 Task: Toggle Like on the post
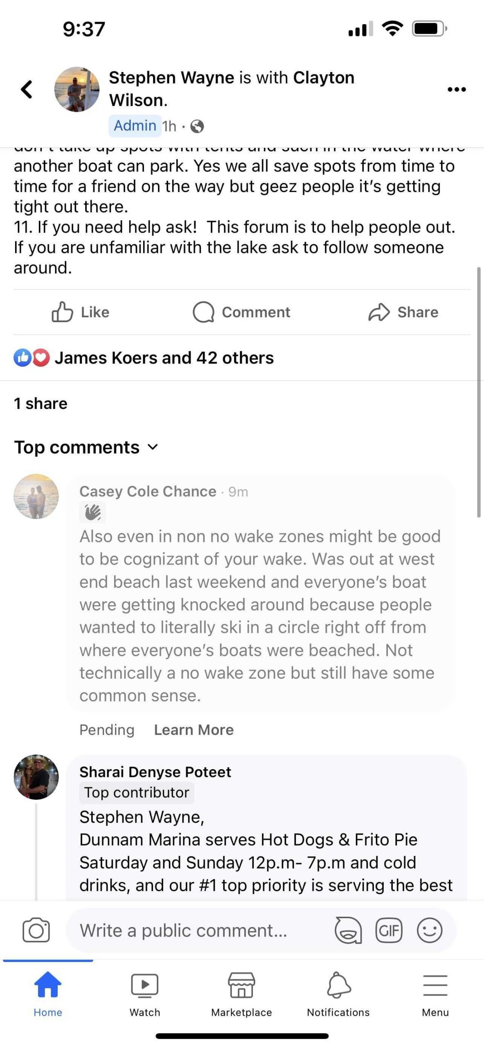click(x=81, y=312)
